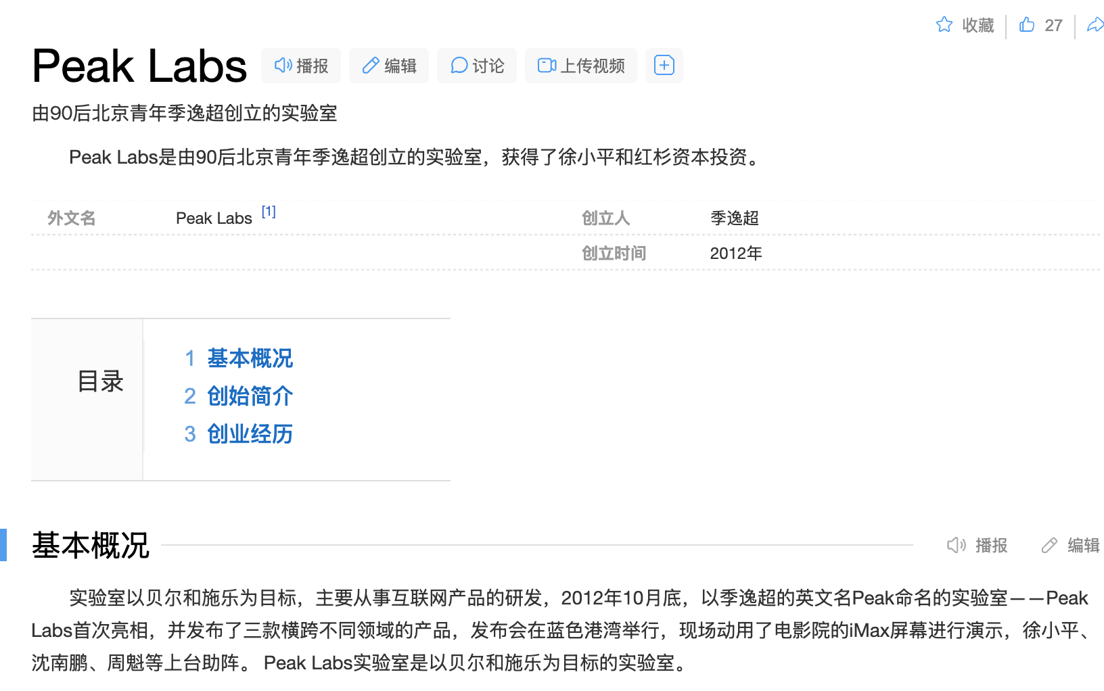Click the 上传视频 button label
The height and width of the screenshot is (691, 1104).
coord(593,66)
